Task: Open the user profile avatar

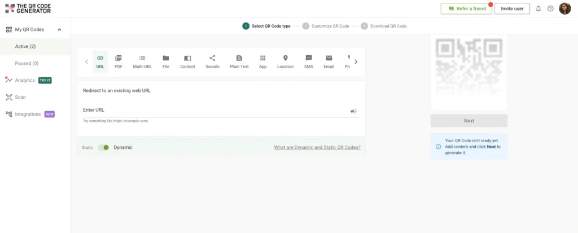Action: 564,8
